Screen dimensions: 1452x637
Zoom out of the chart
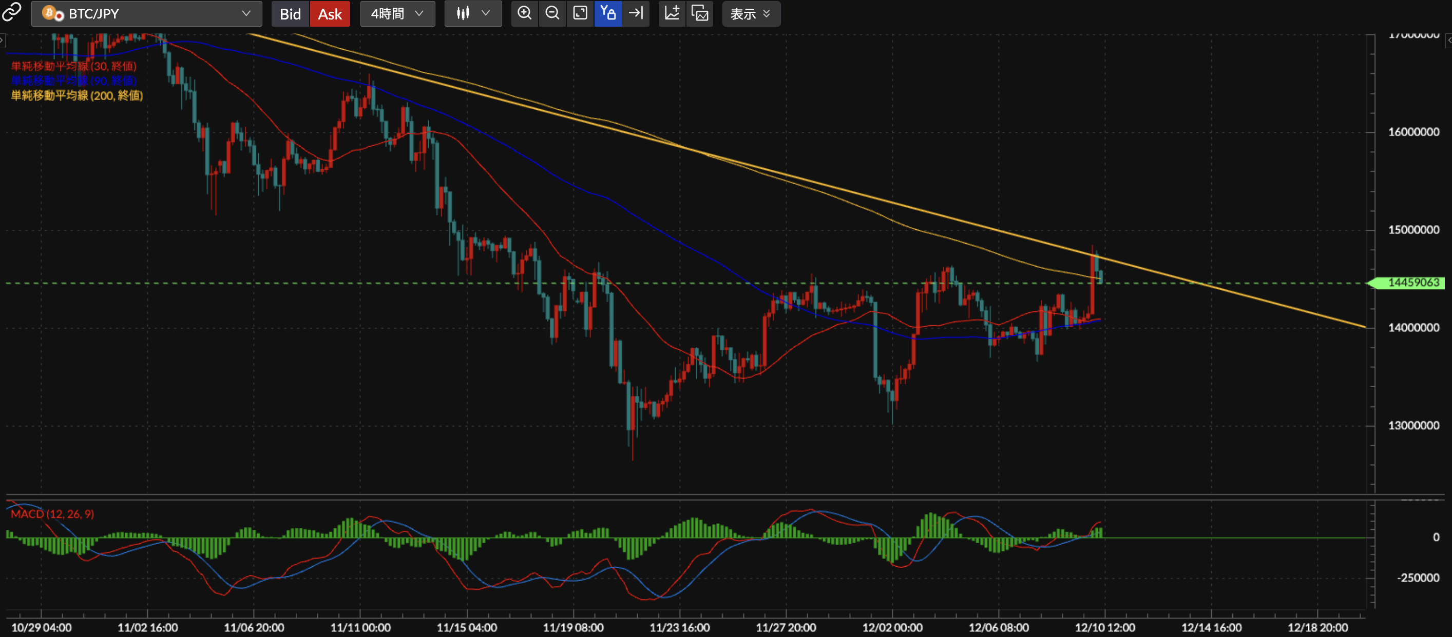pos(552,13)
